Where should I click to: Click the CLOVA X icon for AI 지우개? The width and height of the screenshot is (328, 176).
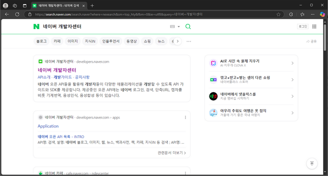coord(213,63)
